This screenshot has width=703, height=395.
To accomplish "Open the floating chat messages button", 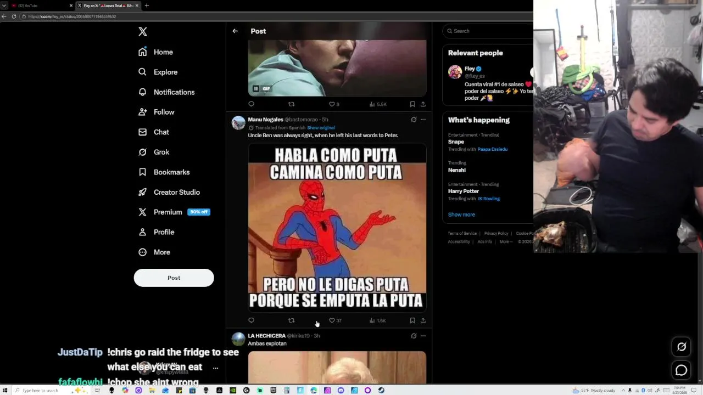I will [x=682, y=370].
